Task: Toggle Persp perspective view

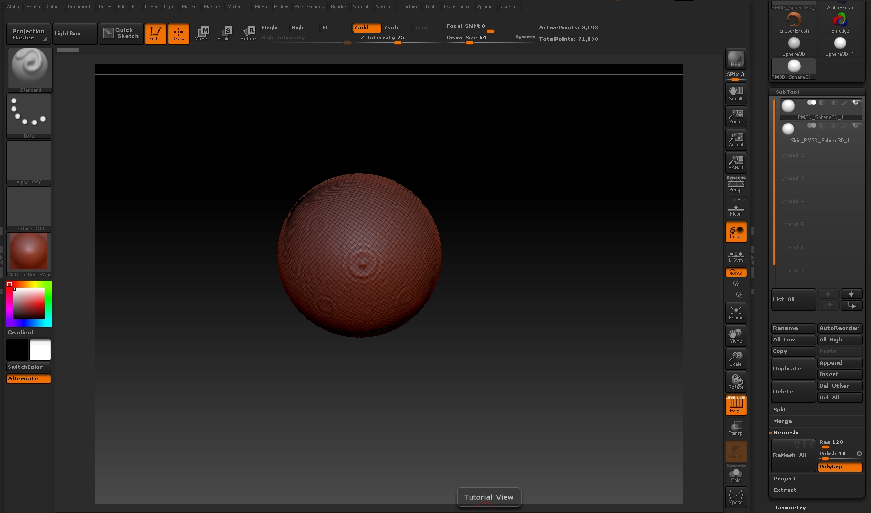Action: tap(736, 184)
